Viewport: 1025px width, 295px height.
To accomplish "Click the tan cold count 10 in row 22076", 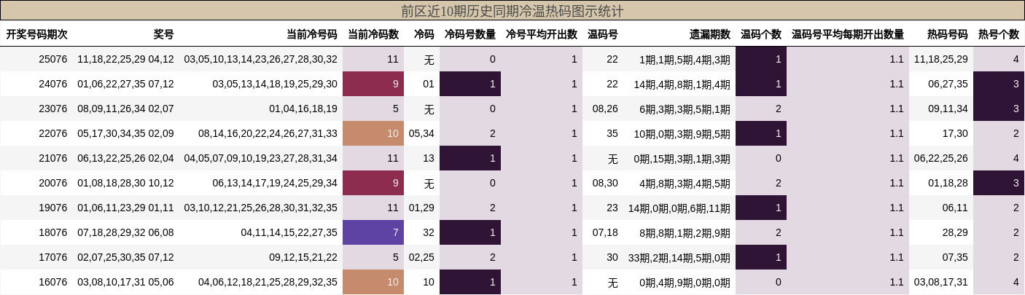I will tap(373, 134).
